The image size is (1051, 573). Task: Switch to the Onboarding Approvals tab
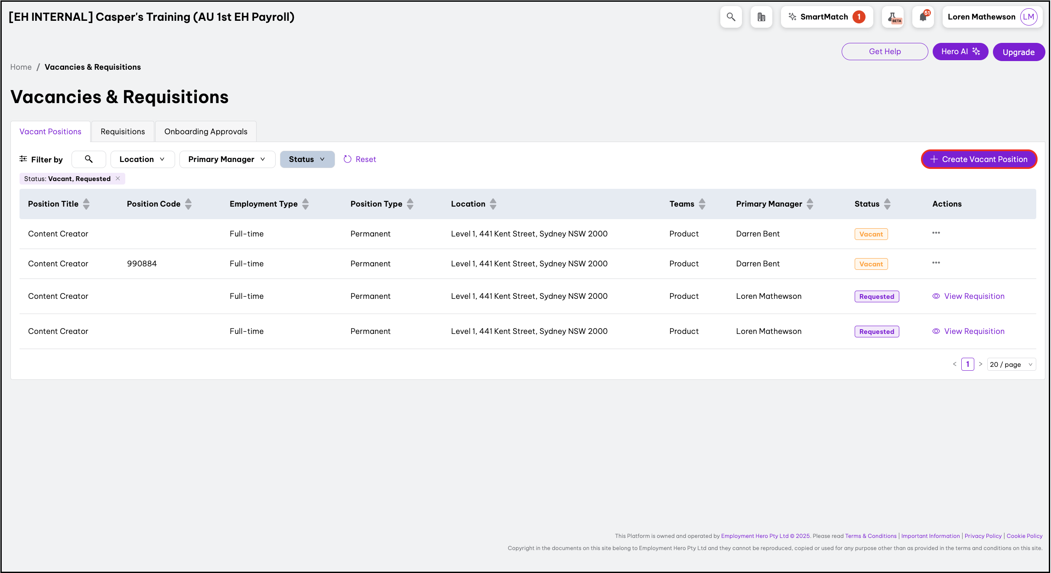click(x=206, y=132)
